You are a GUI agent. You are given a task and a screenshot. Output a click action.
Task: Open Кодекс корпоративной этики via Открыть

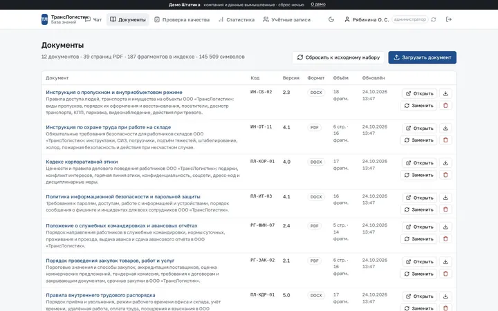[420, 163]
